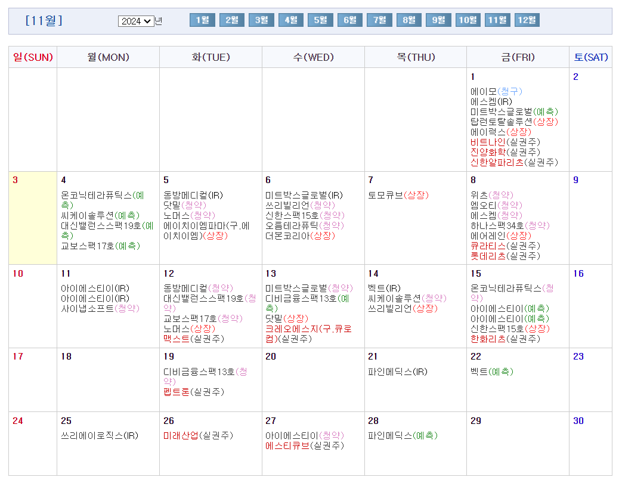Switch to the 12월 month button
619x480 pixels.
pyautogui.click(x=527, y=20)
